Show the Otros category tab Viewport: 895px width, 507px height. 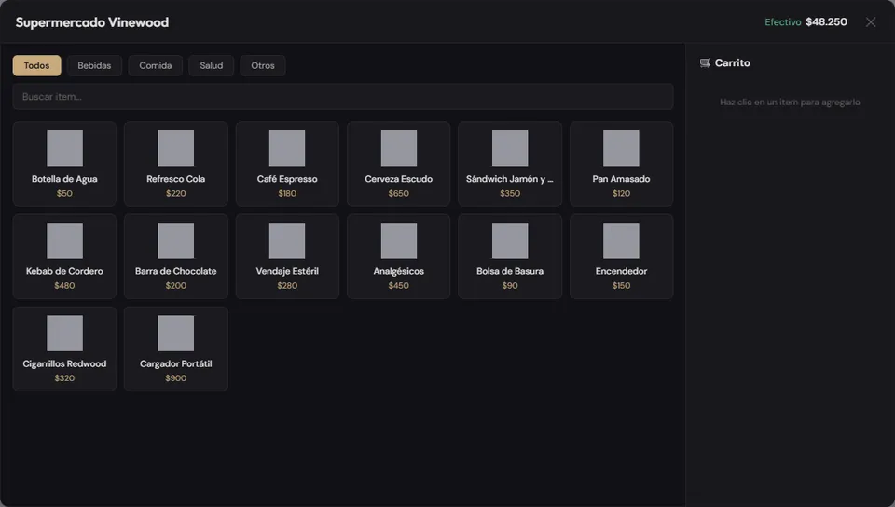[x=263, y=65]
